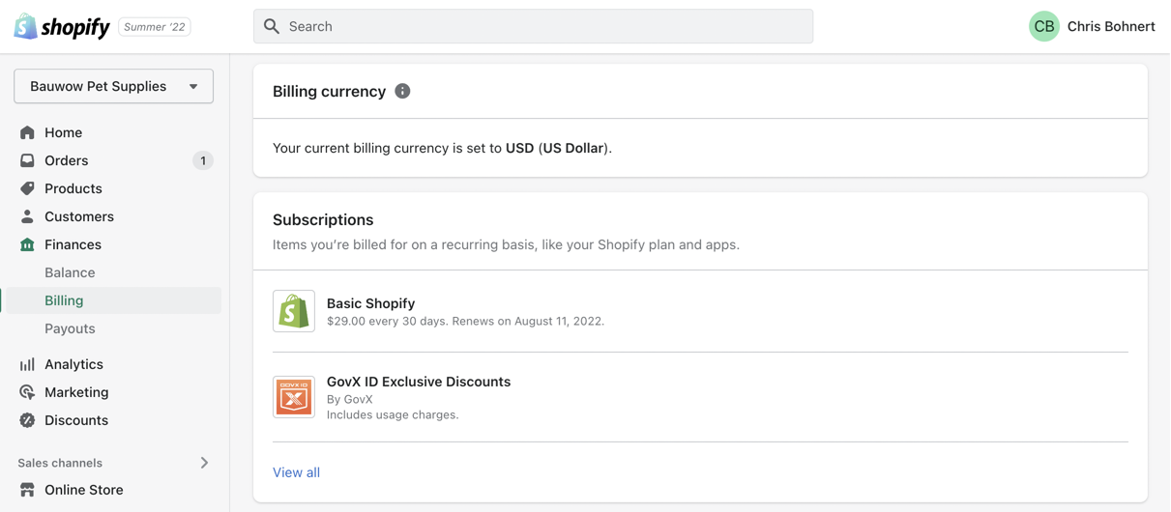Open Orders in sidebar
Screen dimensions: 1171x512
point(66,160)
